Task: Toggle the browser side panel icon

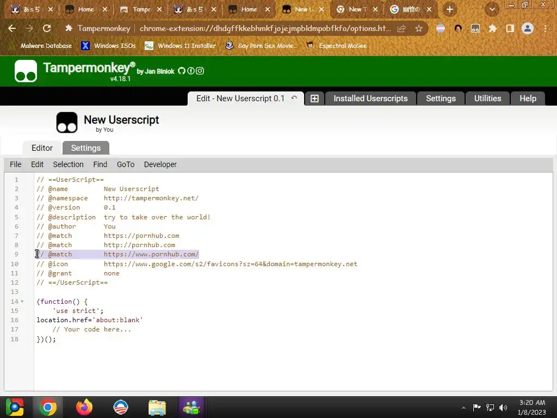Action: pyautogui.click(x=510, y=28)
